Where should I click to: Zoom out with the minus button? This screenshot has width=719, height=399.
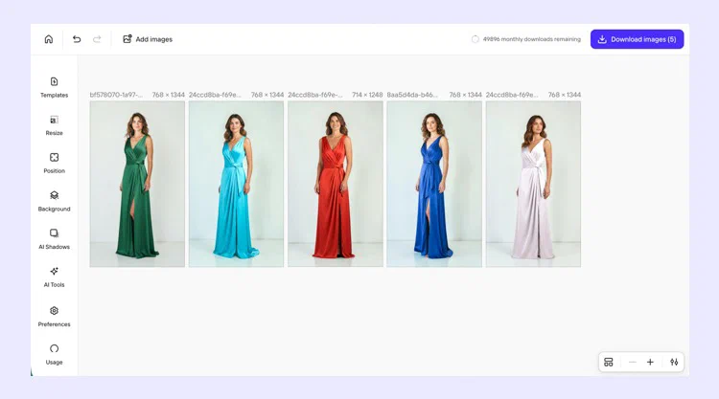(633, 362)
